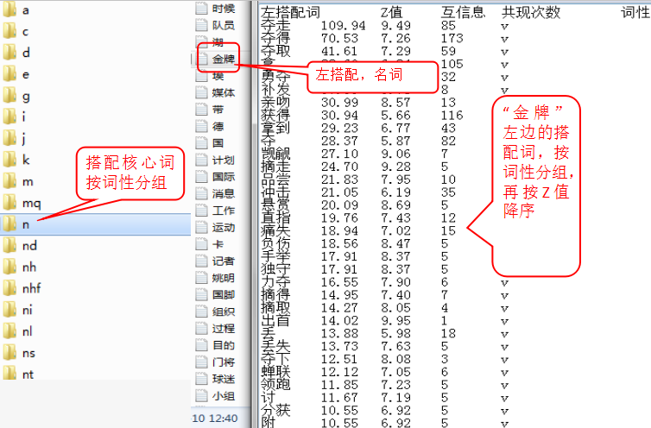Click the word 夺走 in the first row
The image size is (651, 428).
click(275, 25)
